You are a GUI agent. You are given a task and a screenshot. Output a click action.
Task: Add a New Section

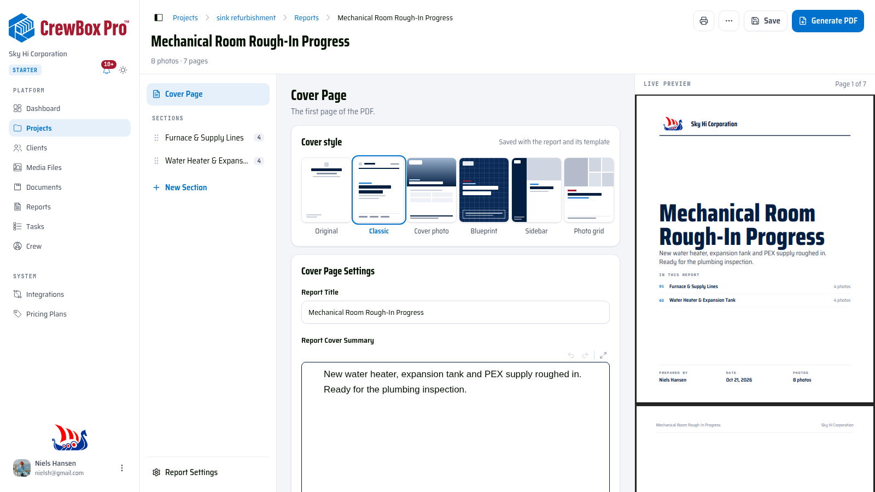(x=180, y=188)
